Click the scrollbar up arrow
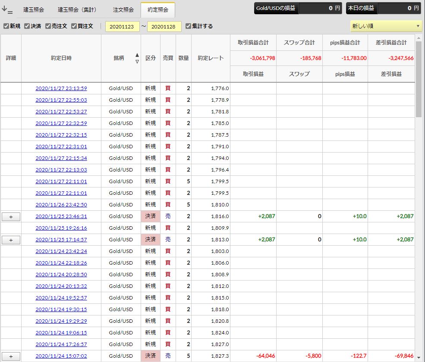Image resolution: width=425 pixels, height=362 pixels. pyautogui.click(x=419, y=38)
